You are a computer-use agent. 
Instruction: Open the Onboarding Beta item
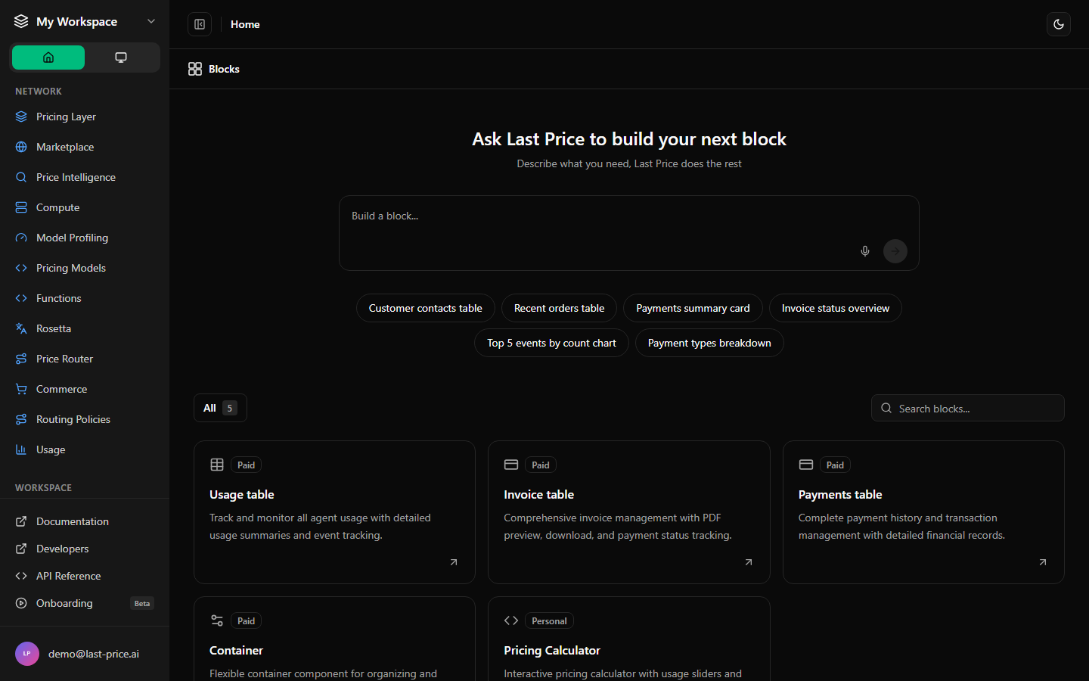click(x=85, y=603)
